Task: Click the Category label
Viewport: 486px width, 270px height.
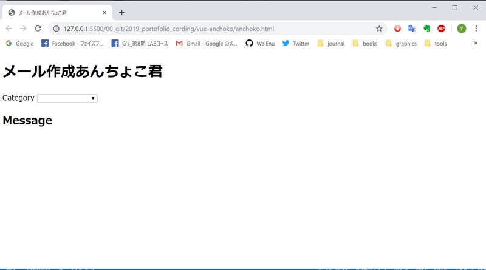Action: pos(18,98)
